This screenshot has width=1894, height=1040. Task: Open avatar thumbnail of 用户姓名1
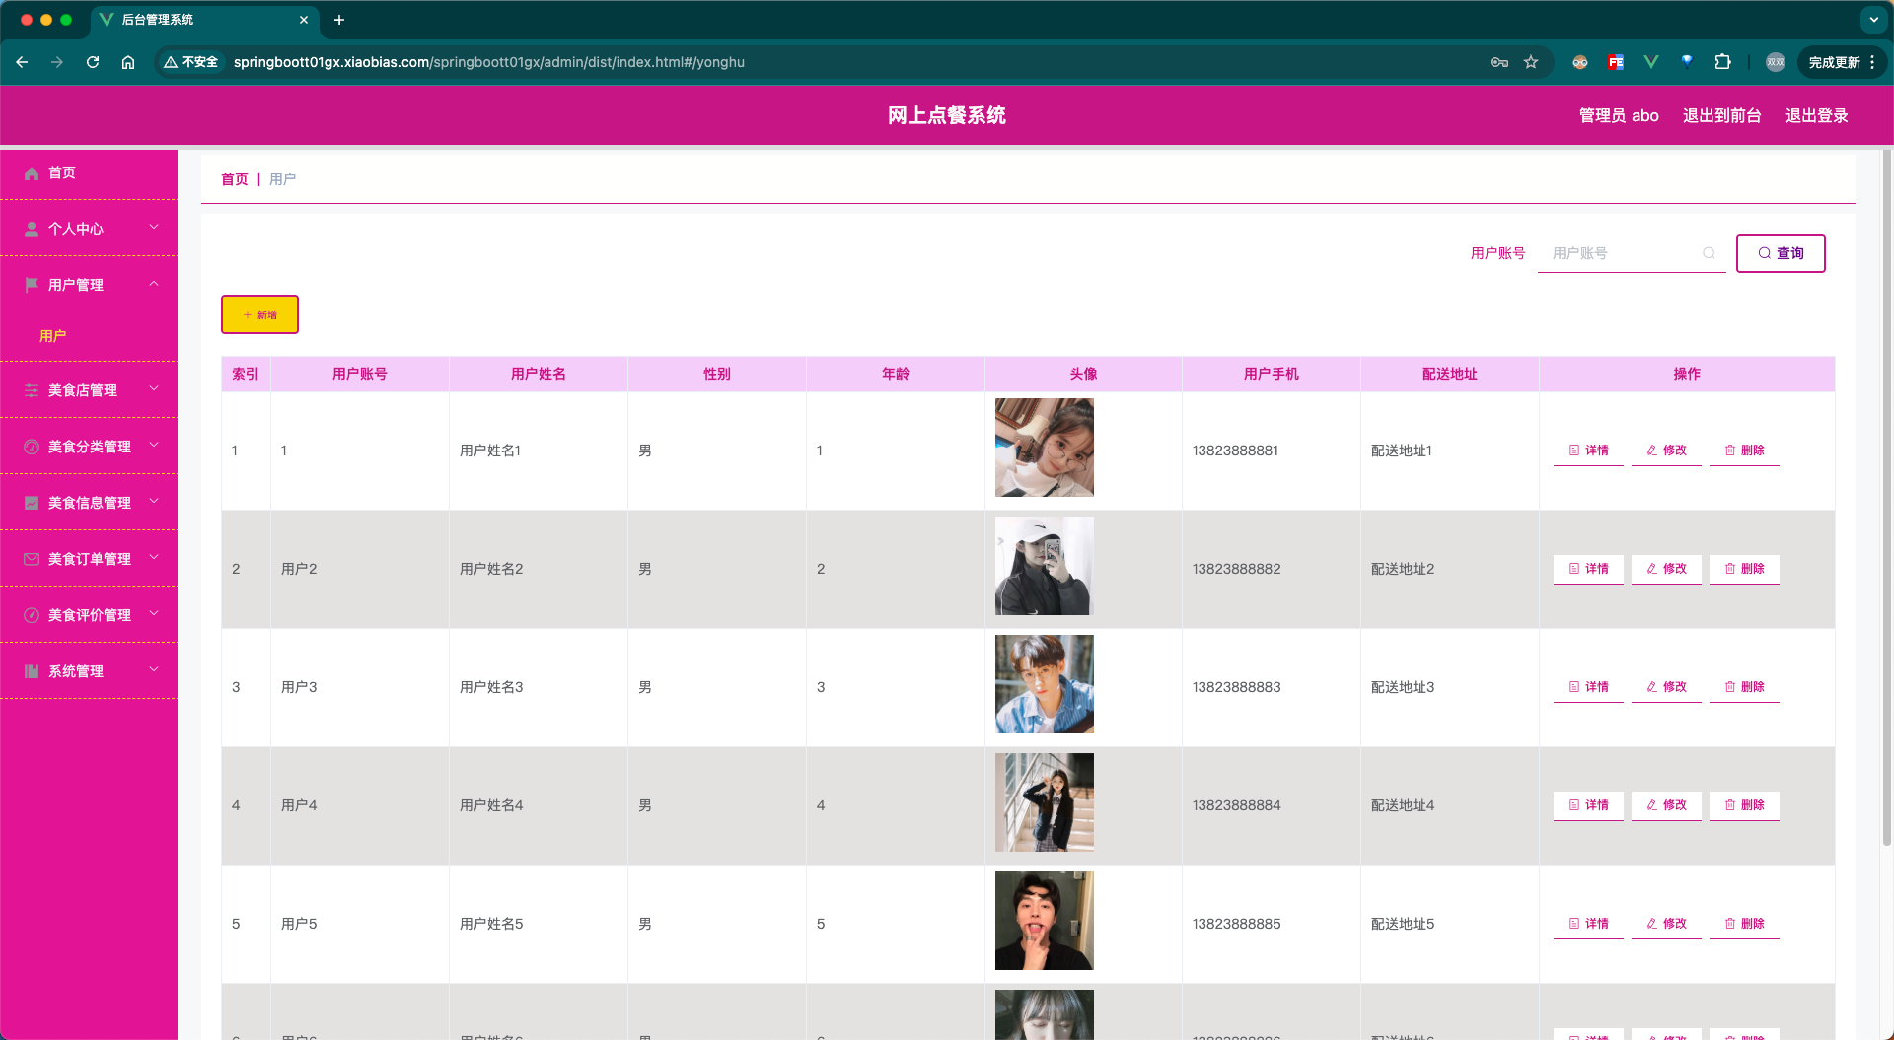1045,448
